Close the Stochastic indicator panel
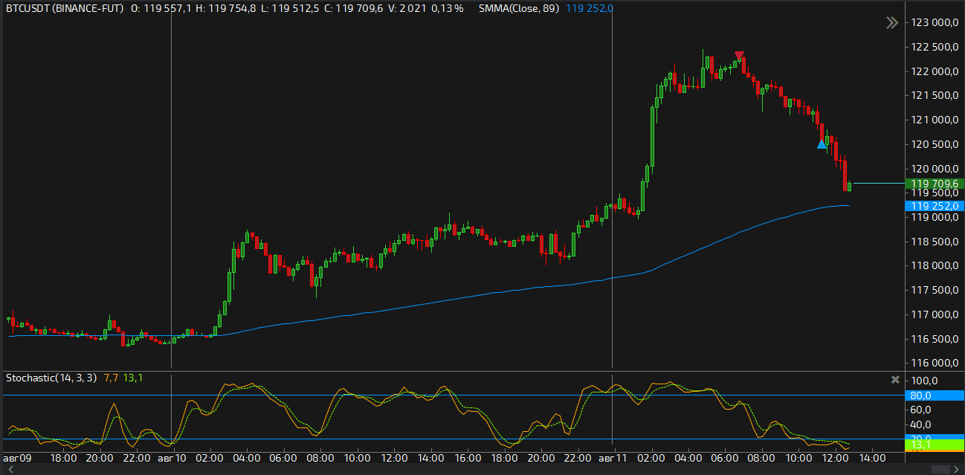This screenshot has width=965, height=475. [895, 379]
